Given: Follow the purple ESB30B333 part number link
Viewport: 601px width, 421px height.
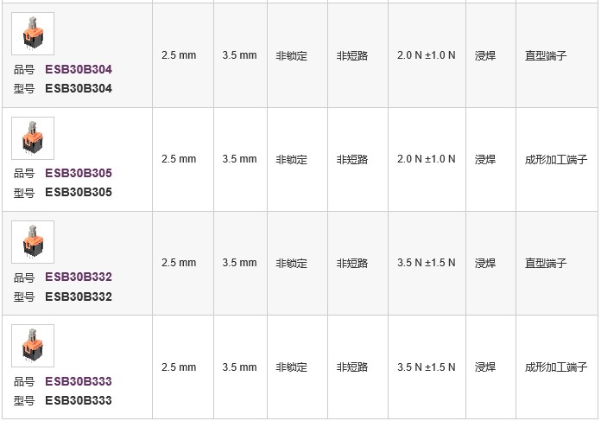Looking at the screenshot, I should point(79,381).
